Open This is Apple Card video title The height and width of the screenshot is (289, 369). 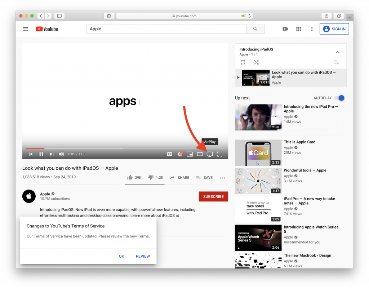pyautogui.click(x=299, y=142)
